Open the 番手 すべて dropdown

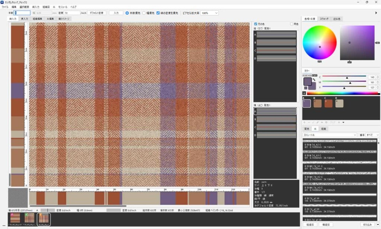(x=372, y=135)
